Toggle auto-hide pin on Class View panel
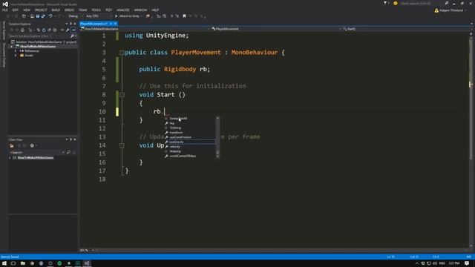Screen dimensions: 475x267 pos(71,139)
